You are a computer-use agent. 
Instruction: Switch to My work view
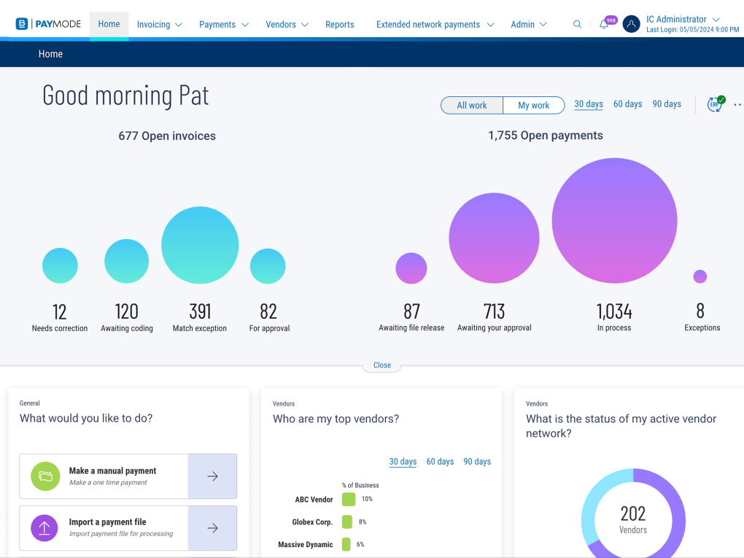click(533, 105)
